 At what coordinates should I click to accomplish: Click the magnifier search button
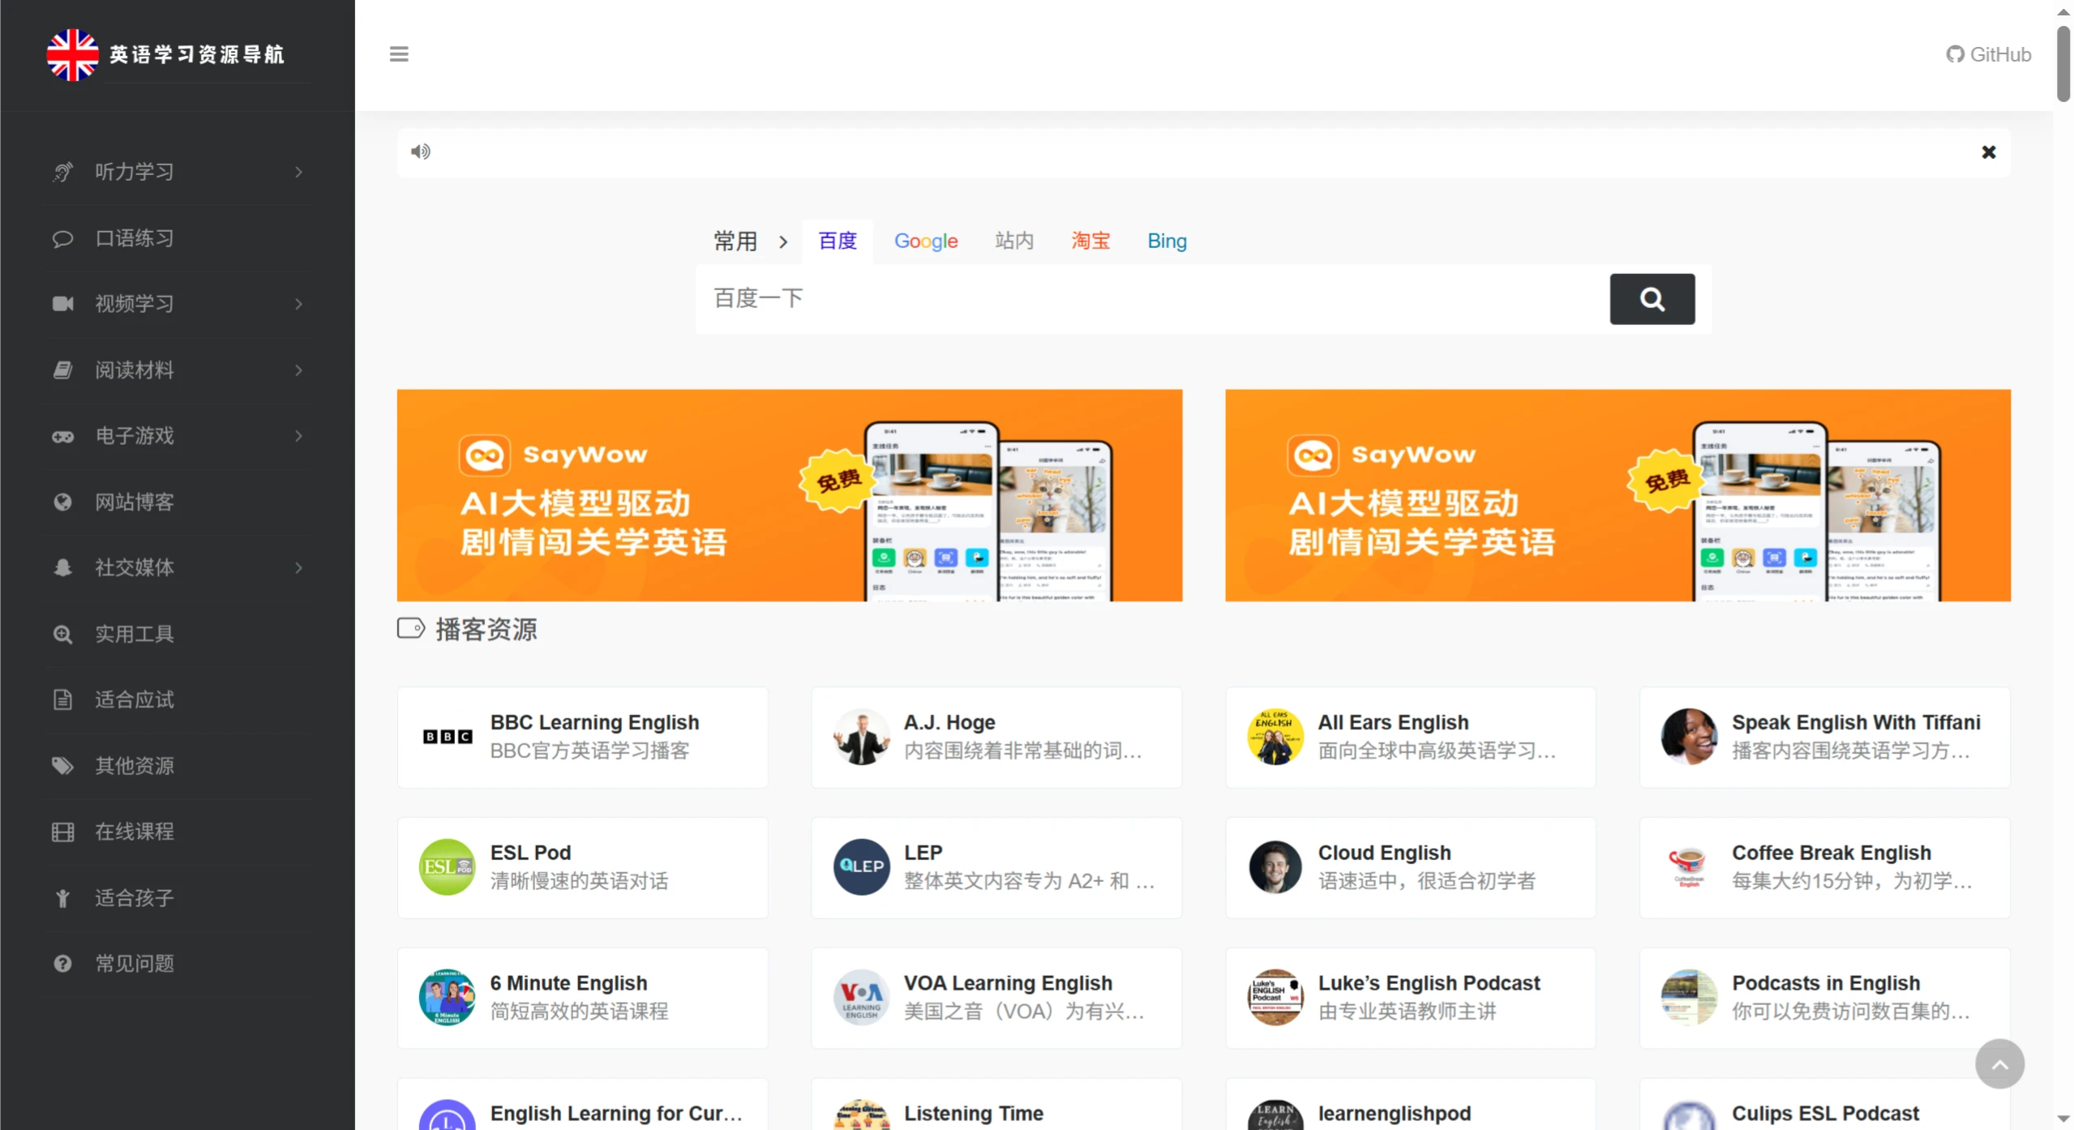(1652, 299)
